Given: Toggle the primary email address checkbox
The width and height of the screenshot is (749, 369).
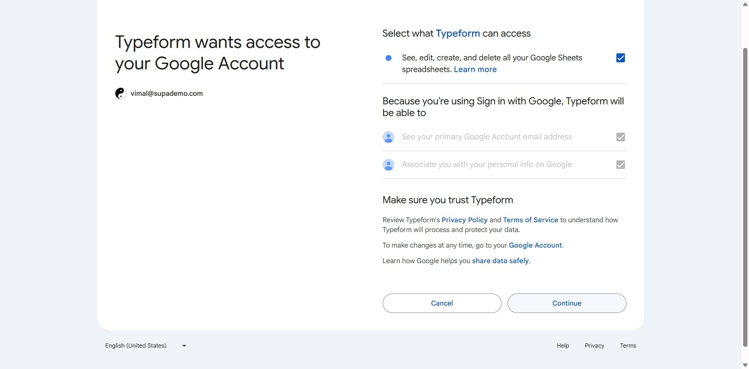Looking at the screenshot, I should [620, 137].
